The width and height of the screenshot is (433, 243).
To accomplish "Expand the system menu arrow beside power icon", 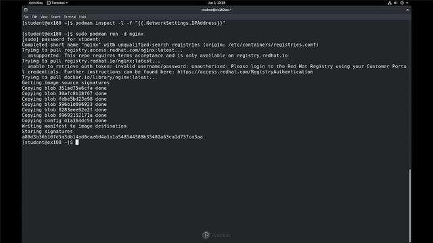I will (x=407, y=3).
